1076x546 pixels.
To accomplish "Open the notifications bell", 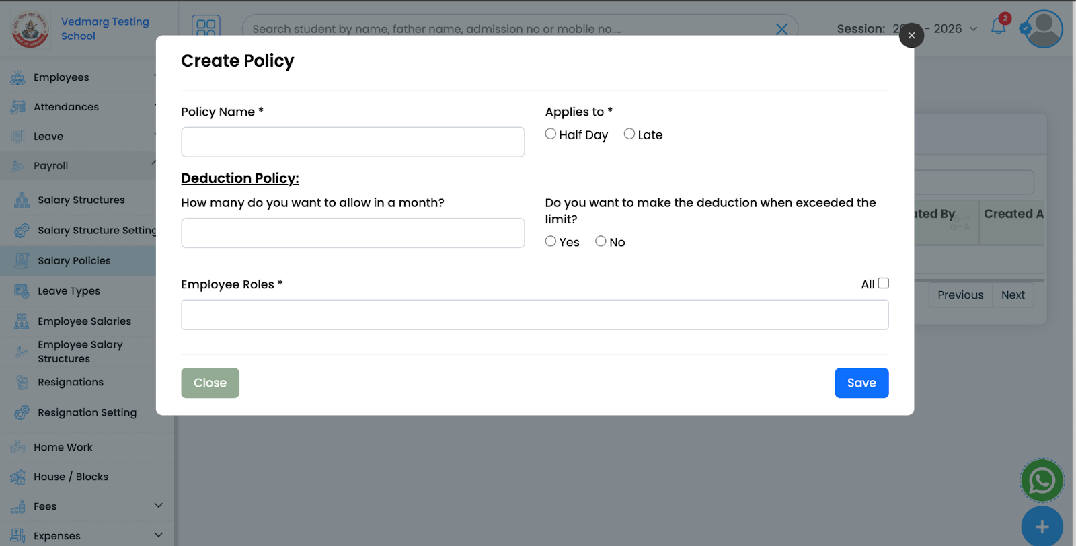I will 999,27.
